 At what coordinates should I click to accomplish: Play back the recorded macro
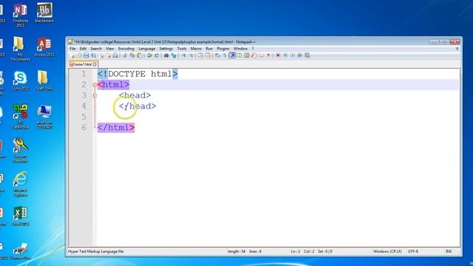click(293, 55)
